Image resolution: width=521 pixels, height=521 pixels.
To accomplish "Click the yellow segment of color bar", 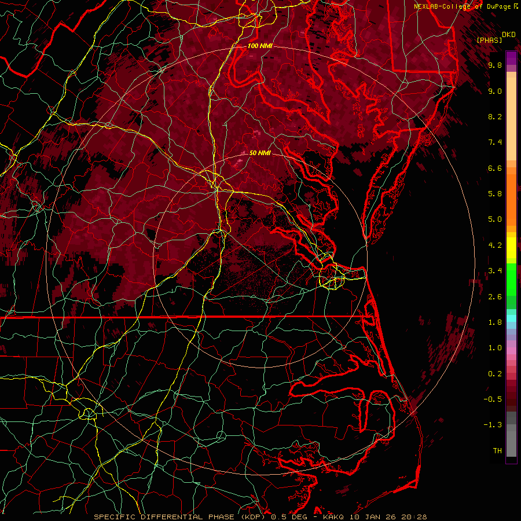I will click(511, 248).
